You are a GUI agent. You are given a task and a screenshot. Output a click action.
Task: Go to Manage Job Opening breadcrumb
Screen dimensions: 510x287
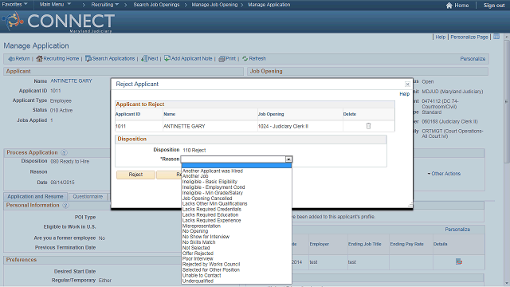coord(214,5)
